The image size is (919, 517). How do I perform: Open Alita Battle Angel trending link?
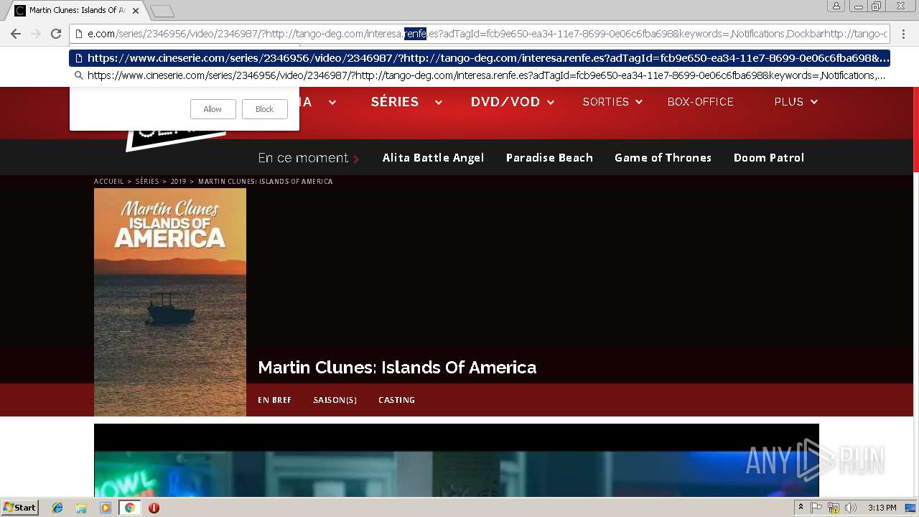click(433, 158)
